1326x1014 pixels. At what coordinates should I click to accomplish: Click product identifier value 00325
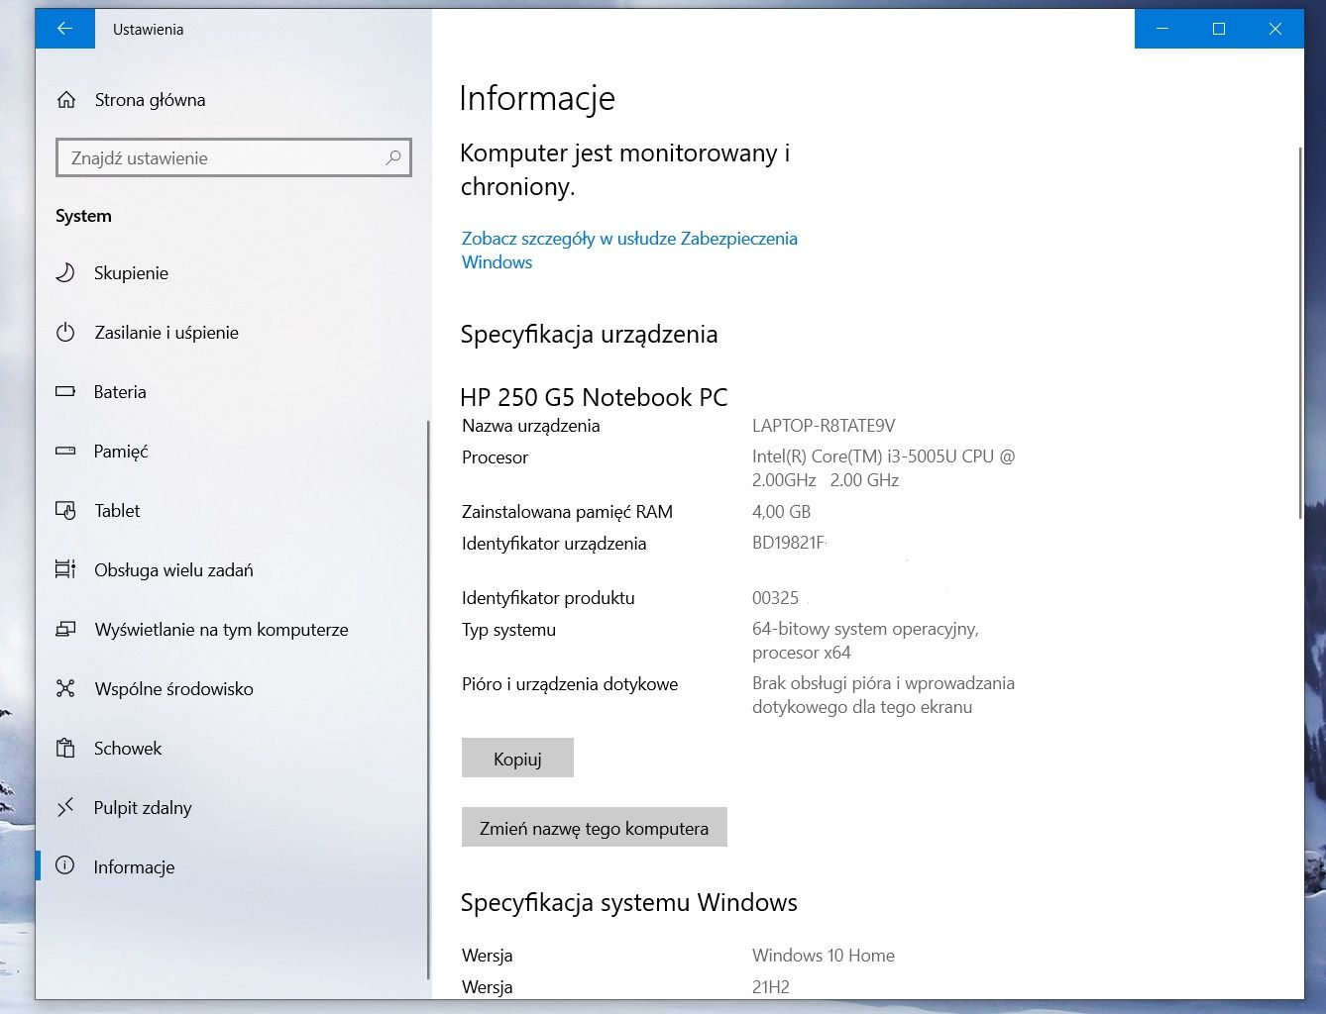[x=775, y=598]
